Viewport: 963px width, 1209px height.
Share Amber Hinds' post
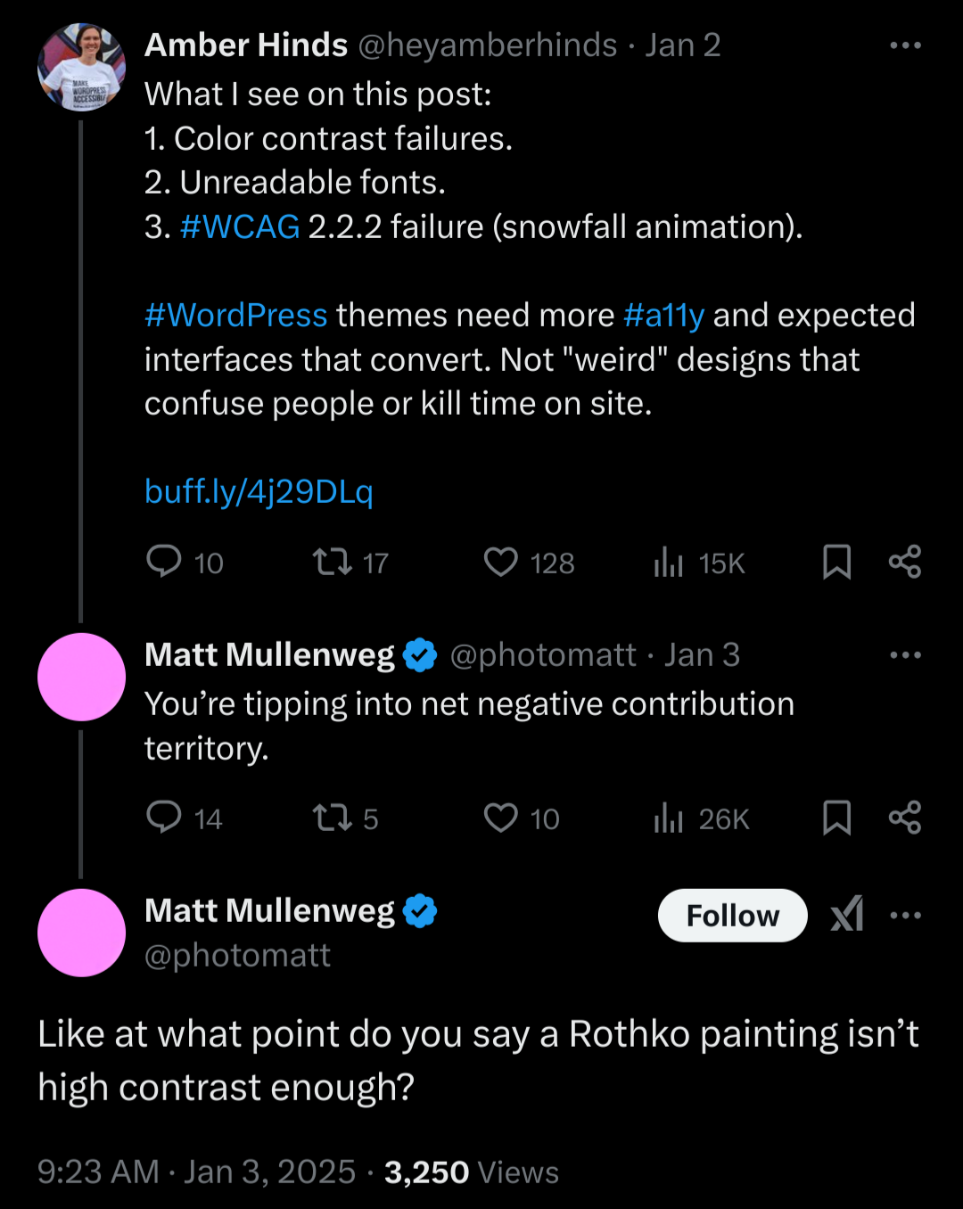[x=905, y=562]
